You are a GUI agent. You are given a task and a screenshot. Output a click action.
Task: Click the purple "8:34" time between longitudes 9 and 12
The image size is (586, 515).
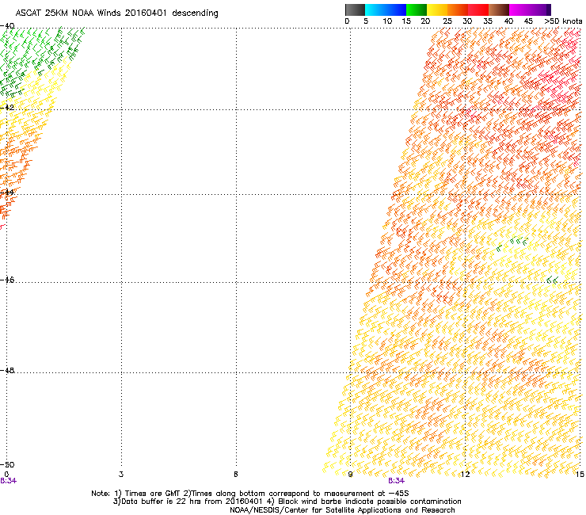396,481
